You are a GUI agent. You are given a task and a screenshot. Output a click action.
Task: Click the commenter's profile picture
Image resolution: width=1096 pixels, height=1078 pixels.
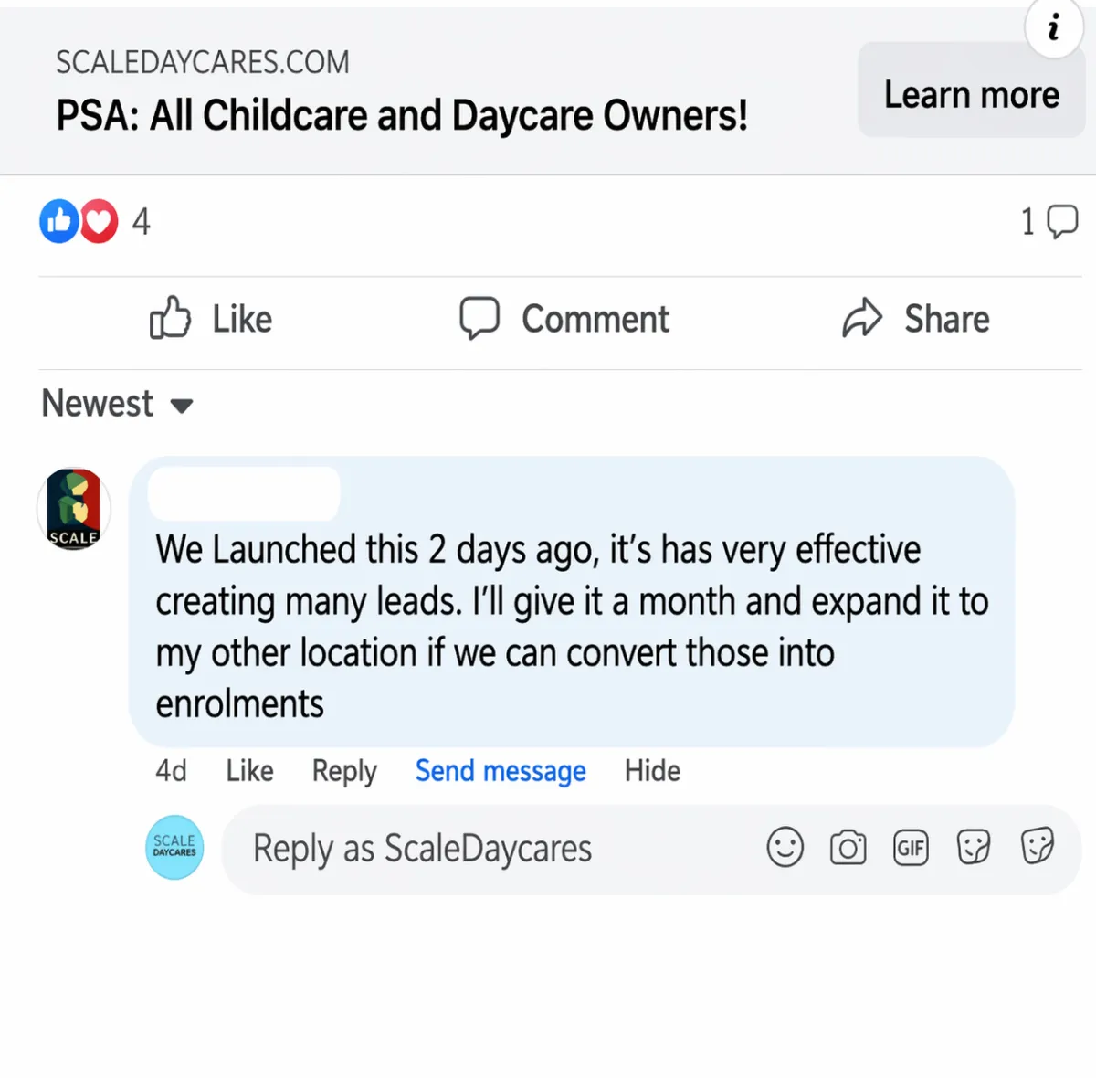[74, 509]
